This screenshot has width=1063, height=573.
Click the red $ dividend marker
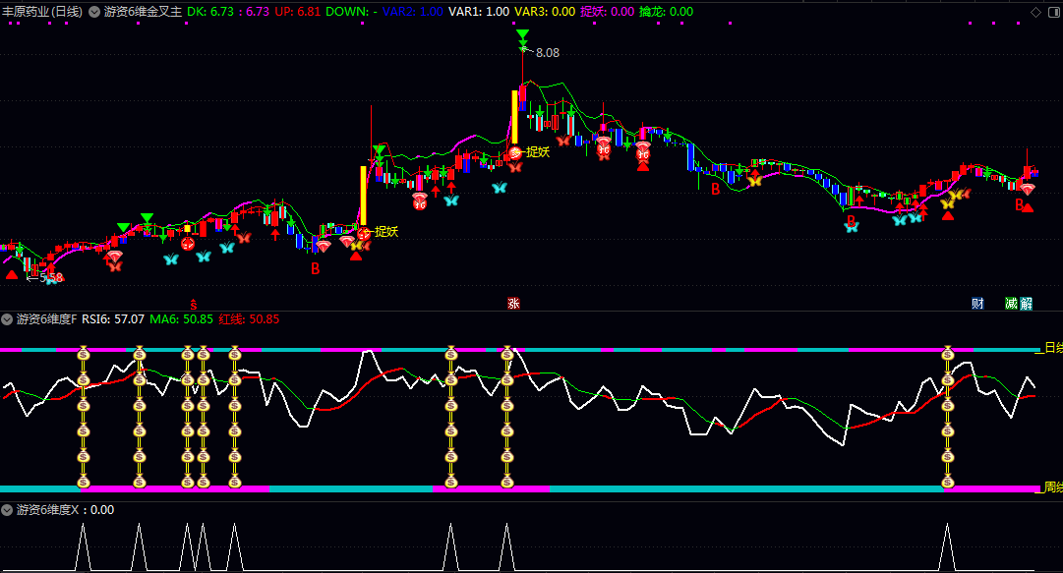194,303
